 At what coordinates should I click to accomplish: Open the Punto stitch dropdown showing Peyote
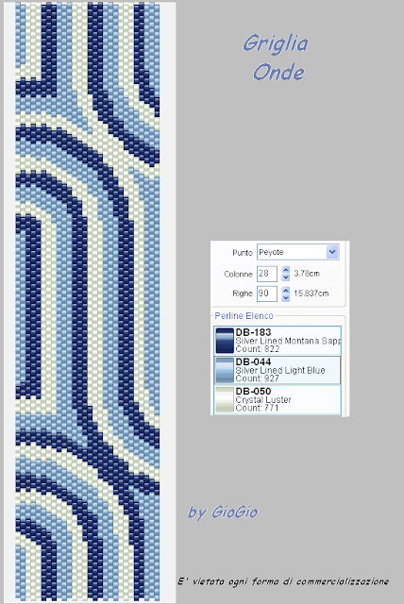click(x=332, y=252)
